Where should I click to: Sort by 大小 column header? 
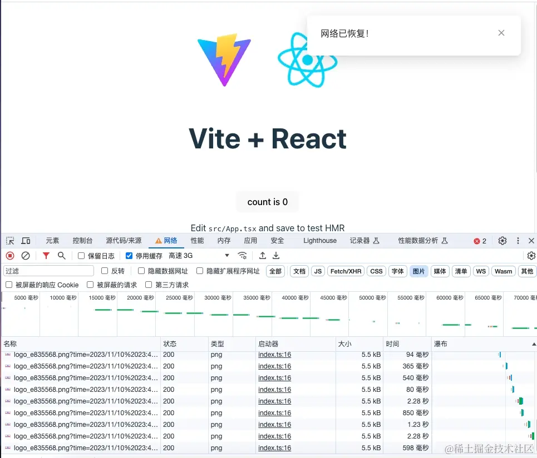coord(359,343)
